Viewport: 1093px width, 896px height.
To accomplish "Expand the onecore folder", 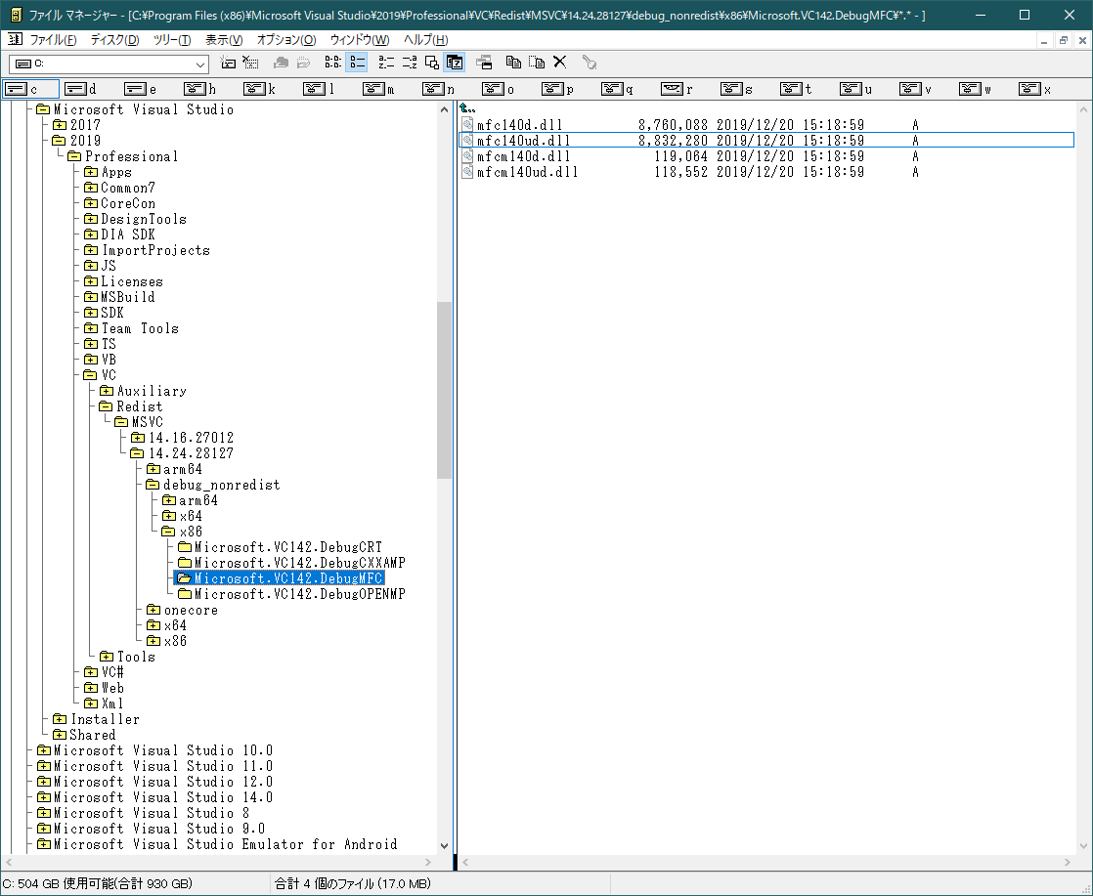I will tap(153, 610).
